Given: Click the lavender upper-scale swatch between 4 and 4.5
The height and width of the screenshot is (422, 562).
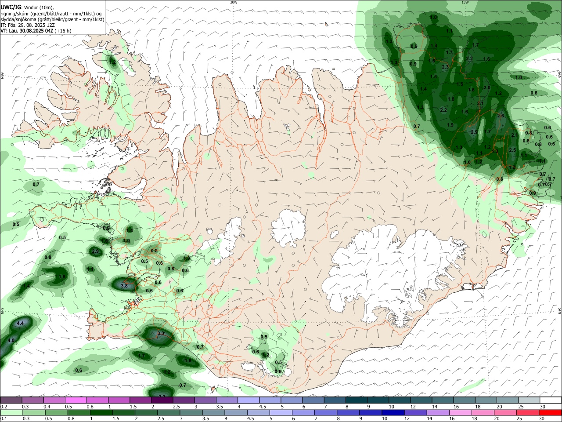Looking at the screenshot, I should coord(248,400).
